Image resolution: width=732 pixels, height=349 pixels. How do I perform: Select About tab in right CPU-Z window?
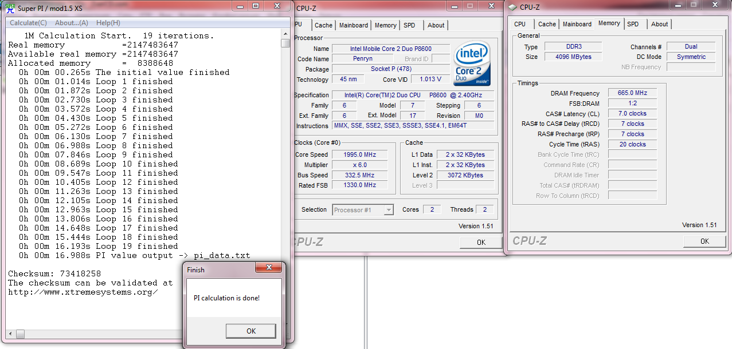(x=659, y=24)
